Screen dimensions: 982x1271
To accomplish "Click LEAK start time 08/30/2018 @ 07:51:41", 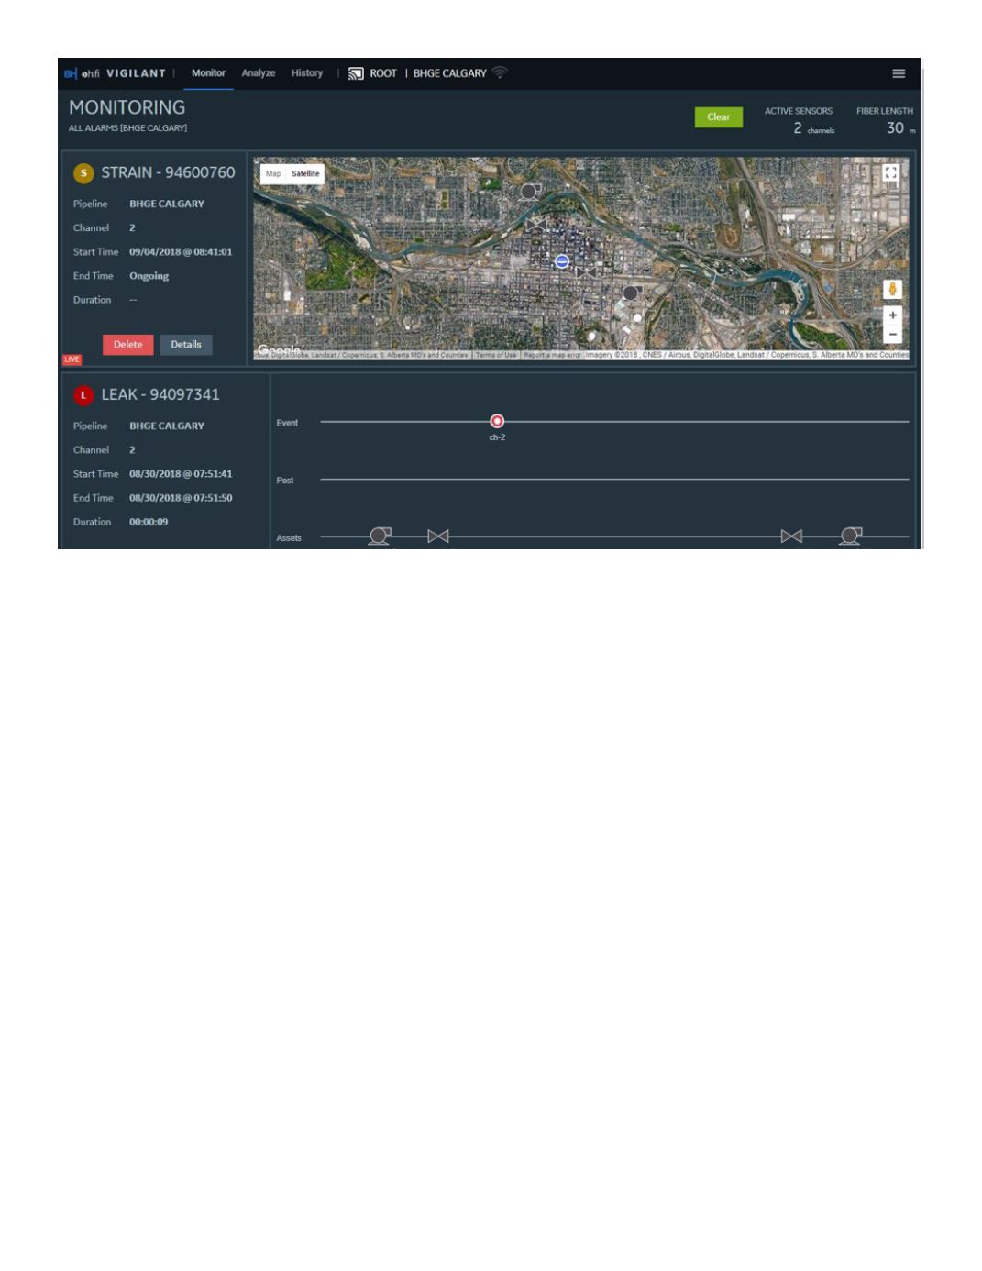I will coord(181,474).
